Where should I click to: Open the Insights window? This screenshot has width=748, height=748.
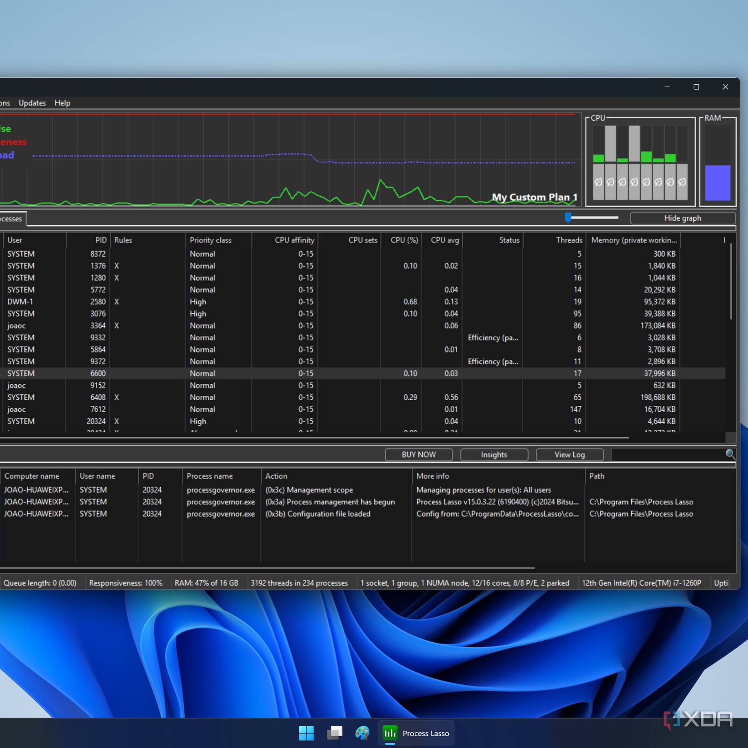(x=494, y=455)
